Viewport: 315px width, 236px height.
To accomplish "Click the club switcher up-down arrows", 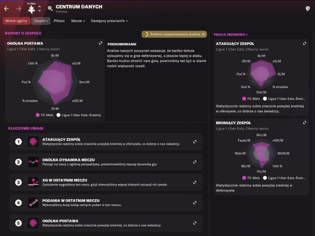I will point(40,9).
